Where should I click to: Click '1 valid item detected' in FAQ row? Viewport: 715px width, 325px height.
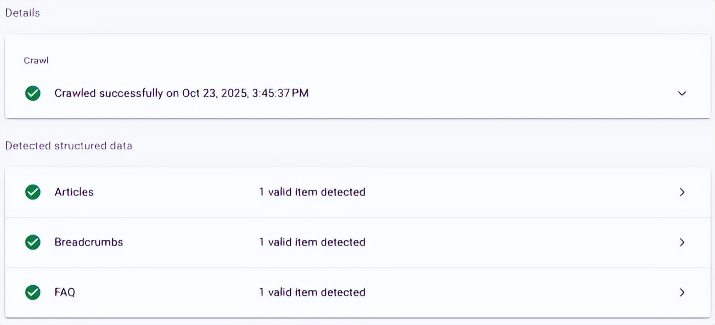(312, 292)
